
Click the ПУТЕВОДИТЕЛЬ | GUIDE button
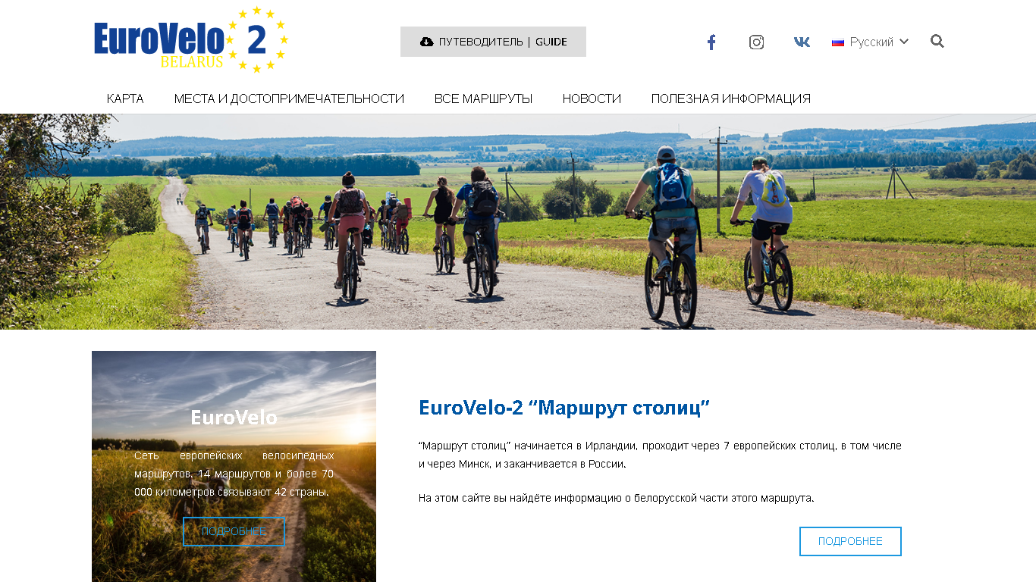[493, 42]
